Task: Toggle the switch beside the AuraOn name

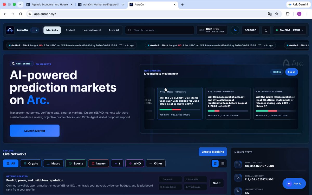Action: point(35,30)
